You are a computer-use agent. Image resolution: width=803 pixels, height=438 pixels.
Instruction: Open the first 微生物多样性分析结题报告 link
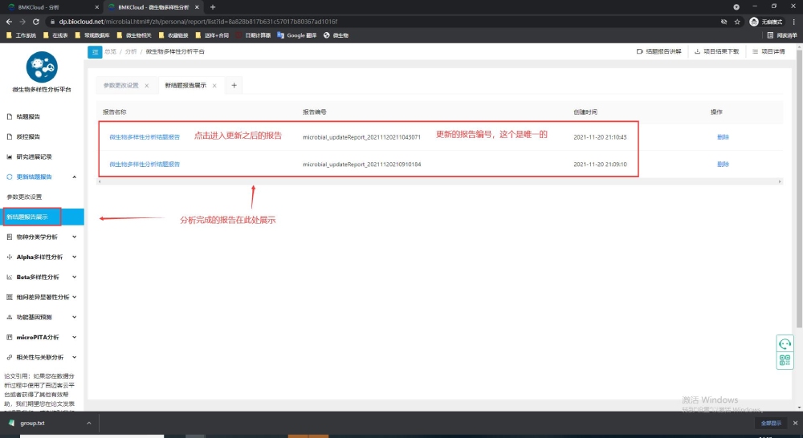145,137
